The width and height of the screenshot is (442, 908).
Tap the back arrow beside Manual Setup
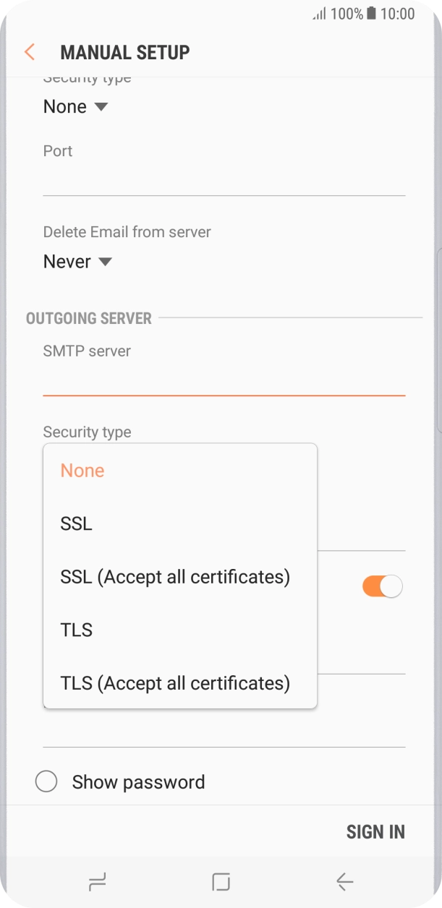(x=29, y=52)
